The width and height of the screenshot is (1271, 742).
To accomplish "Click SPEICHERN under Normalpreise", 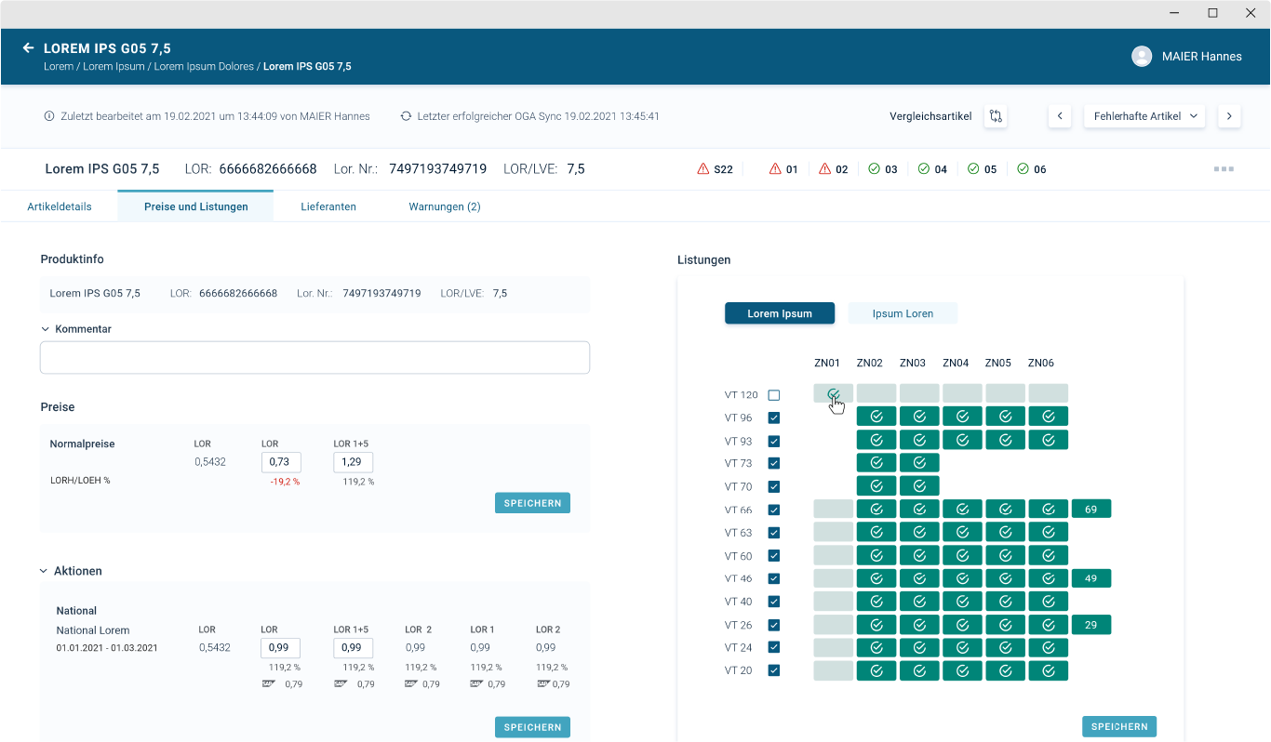I will pyautogui.click(x=532, y=502).
